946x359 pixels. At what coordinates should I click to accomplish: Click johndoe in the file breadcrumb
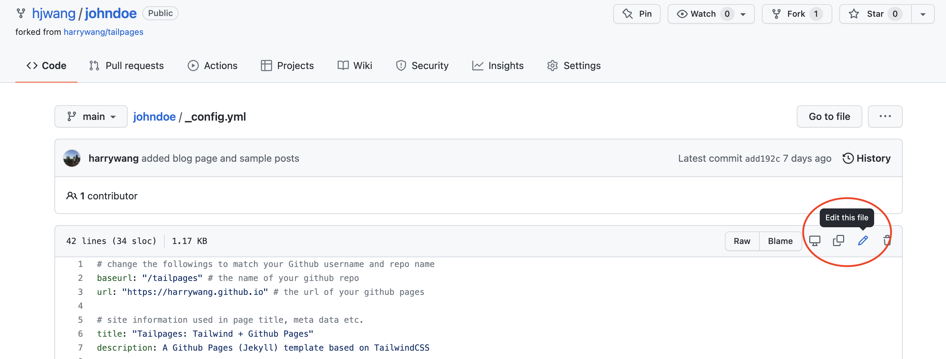tap(154, 117)
